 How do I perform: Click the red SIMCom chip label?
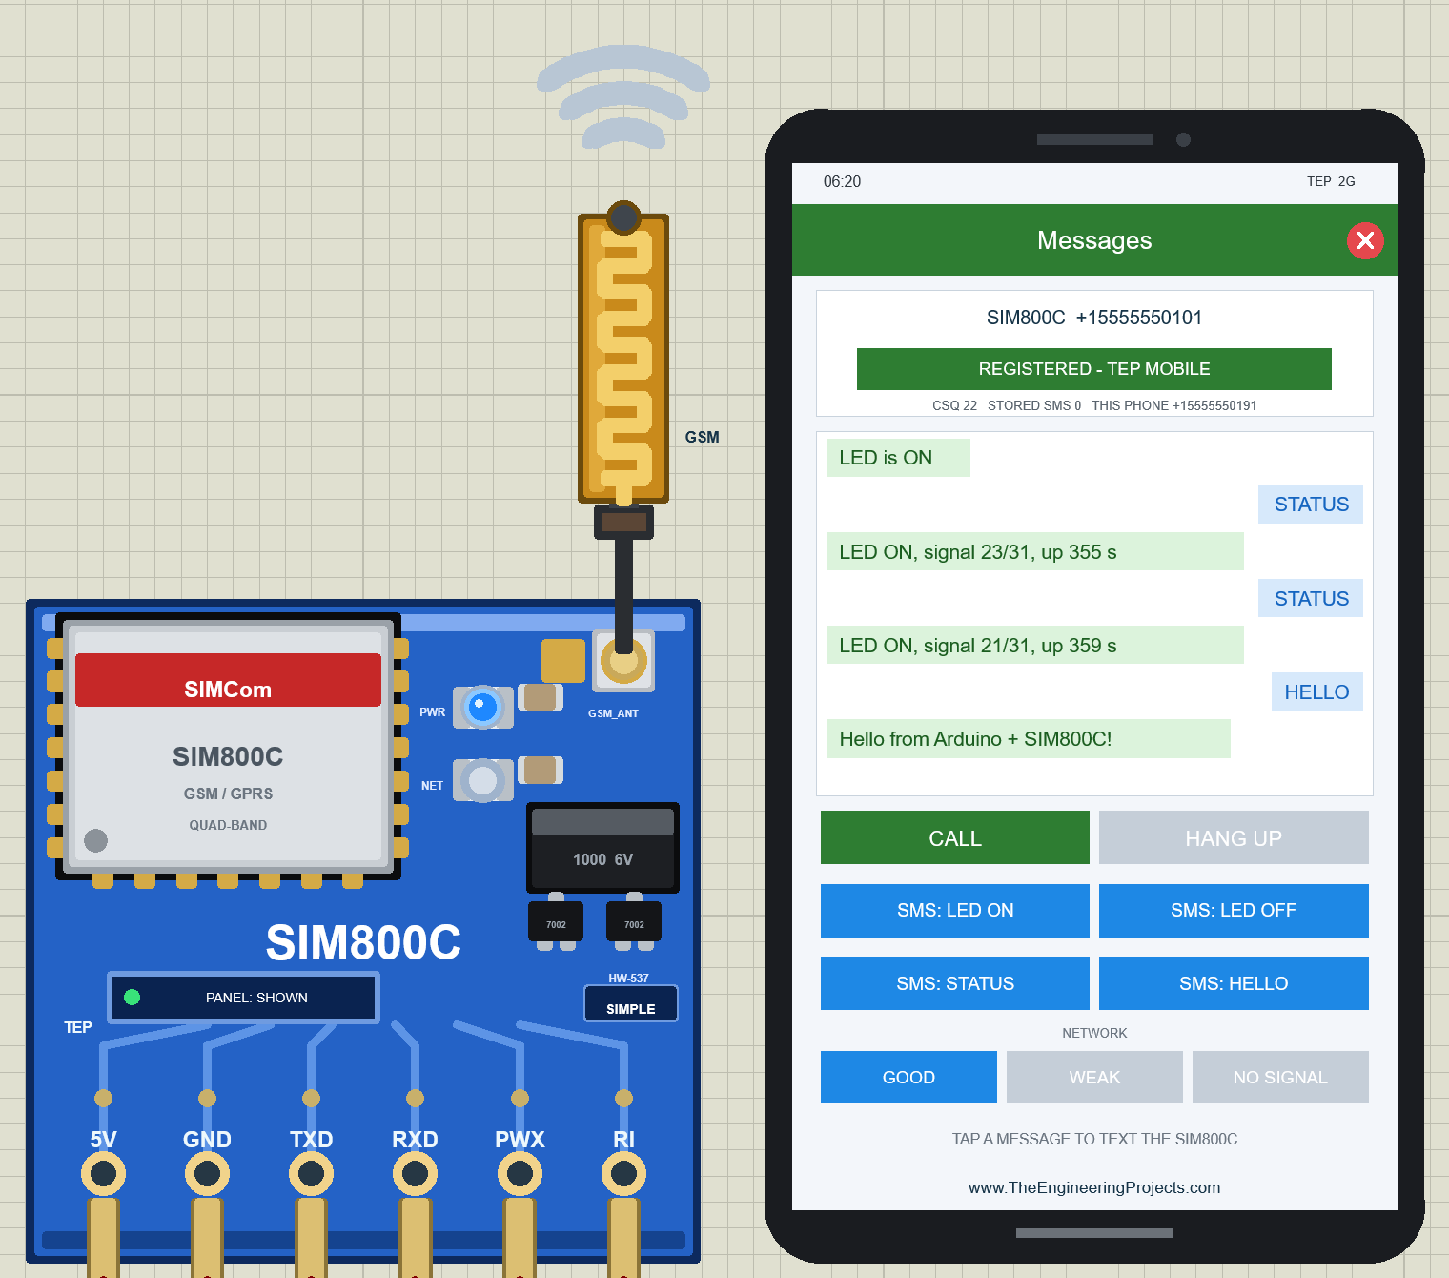pyautogui.click(x=228, y=680)
